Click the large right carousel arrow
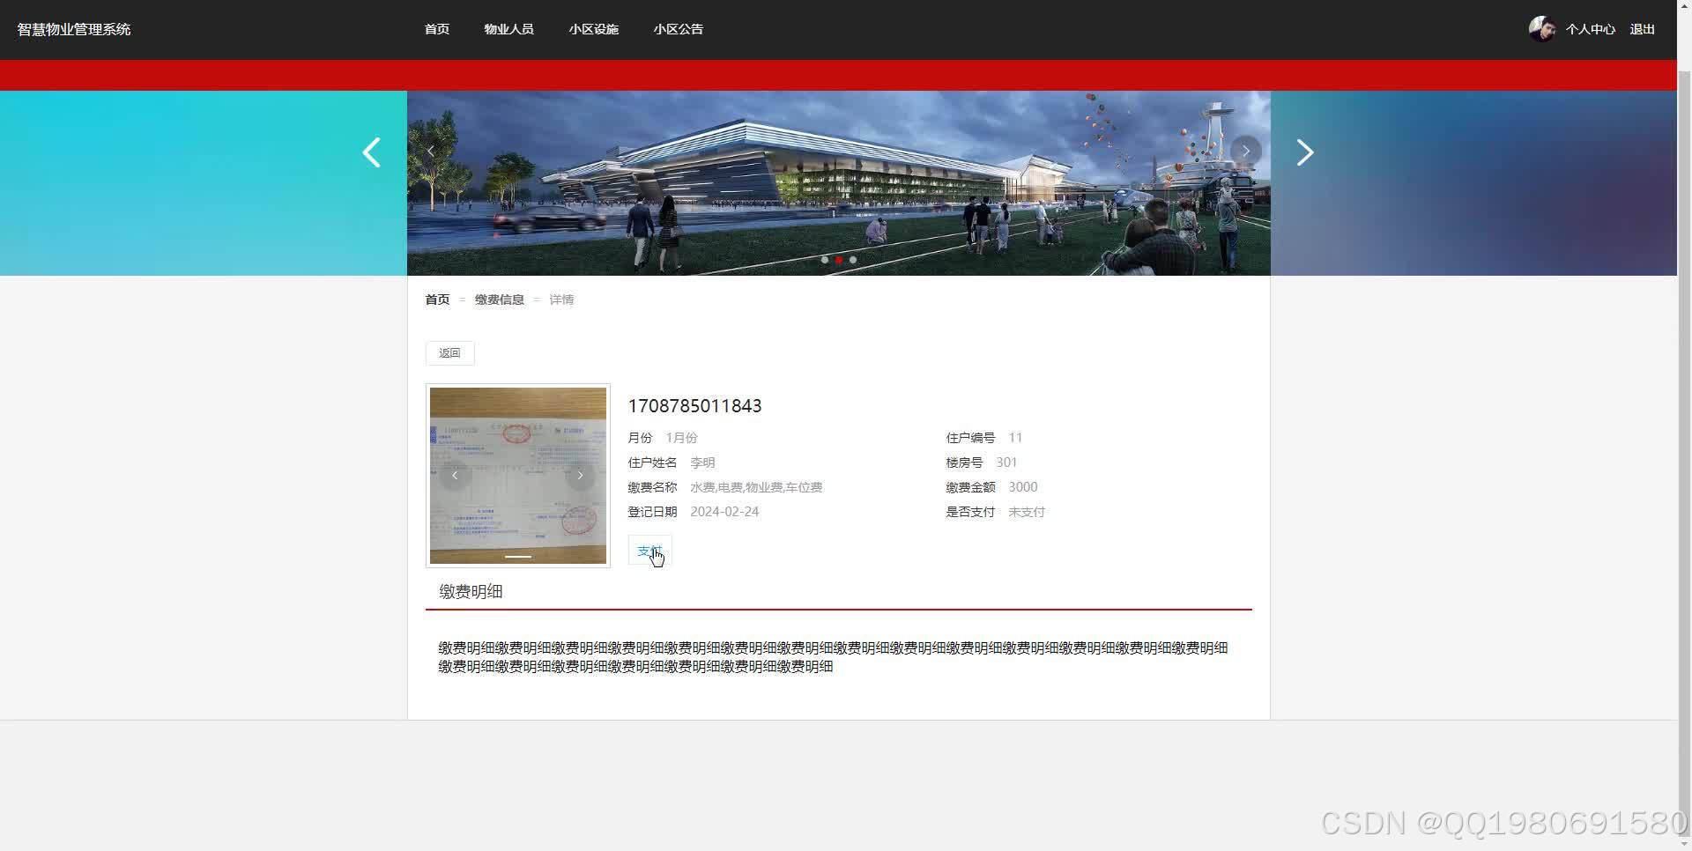Screen dimensions: 1692x851 1304,152
